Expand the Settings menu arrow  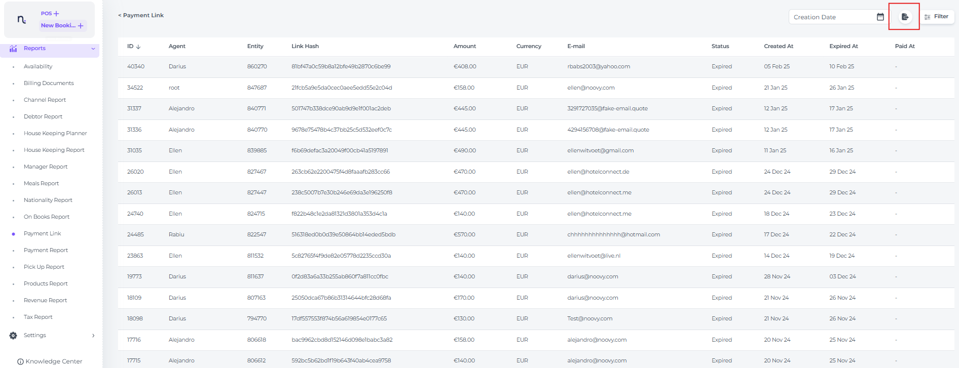point(93,336)
